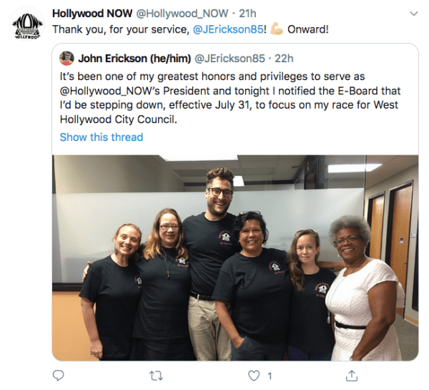Click the John Erickson (he/him) name

134,59
